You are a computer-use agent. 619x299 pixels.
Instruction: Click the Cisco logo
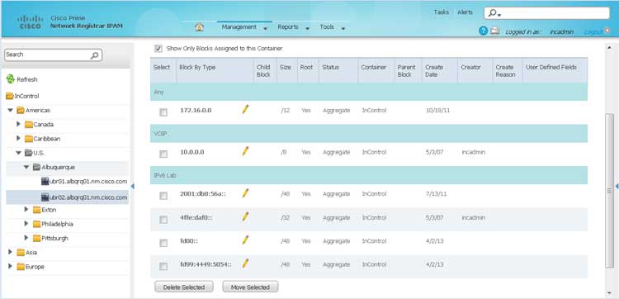(30, 21)
